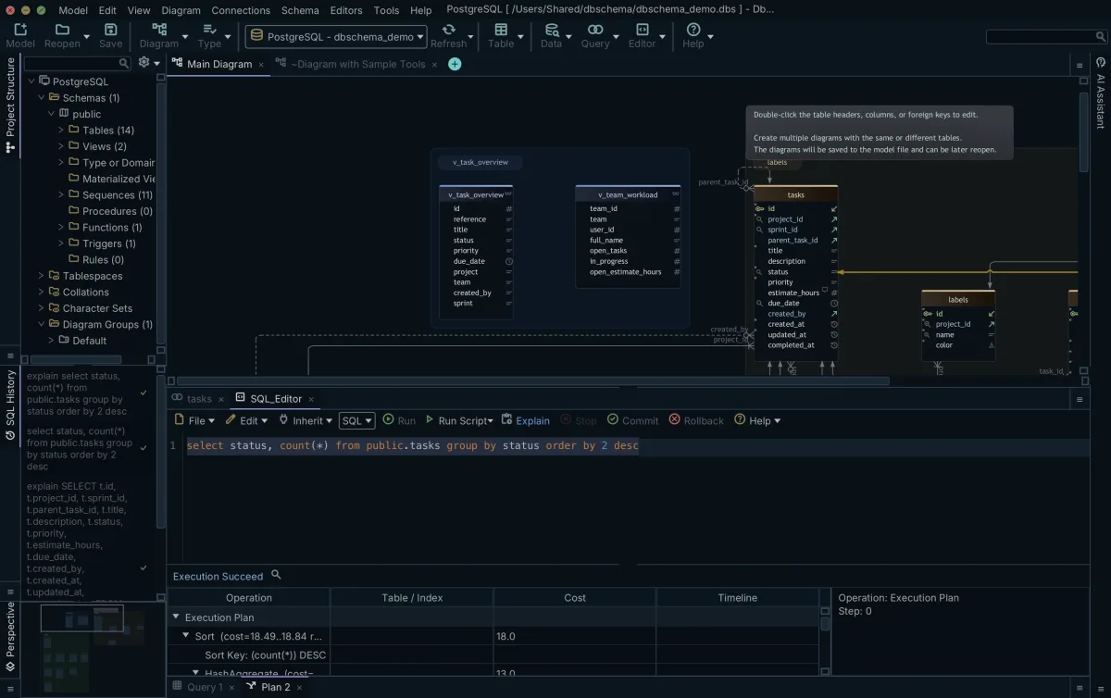Open the Schema menu
The image size is (1111, 698).
(300, 10)
